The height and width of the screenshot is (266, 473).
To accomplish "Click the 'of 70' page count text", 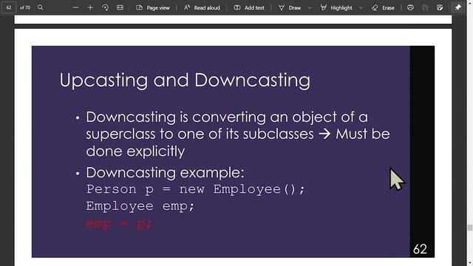I will [x=24, y=7].
